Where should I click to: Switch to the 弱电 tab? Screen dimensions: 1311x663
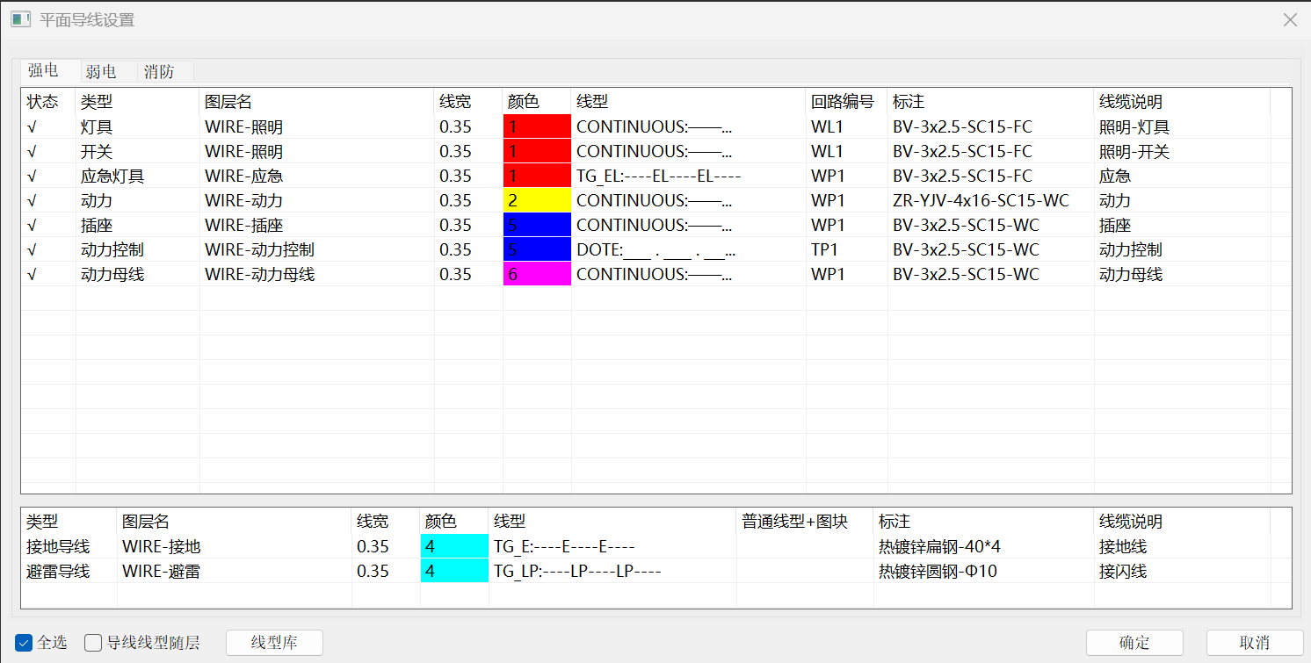coord(101,72)
